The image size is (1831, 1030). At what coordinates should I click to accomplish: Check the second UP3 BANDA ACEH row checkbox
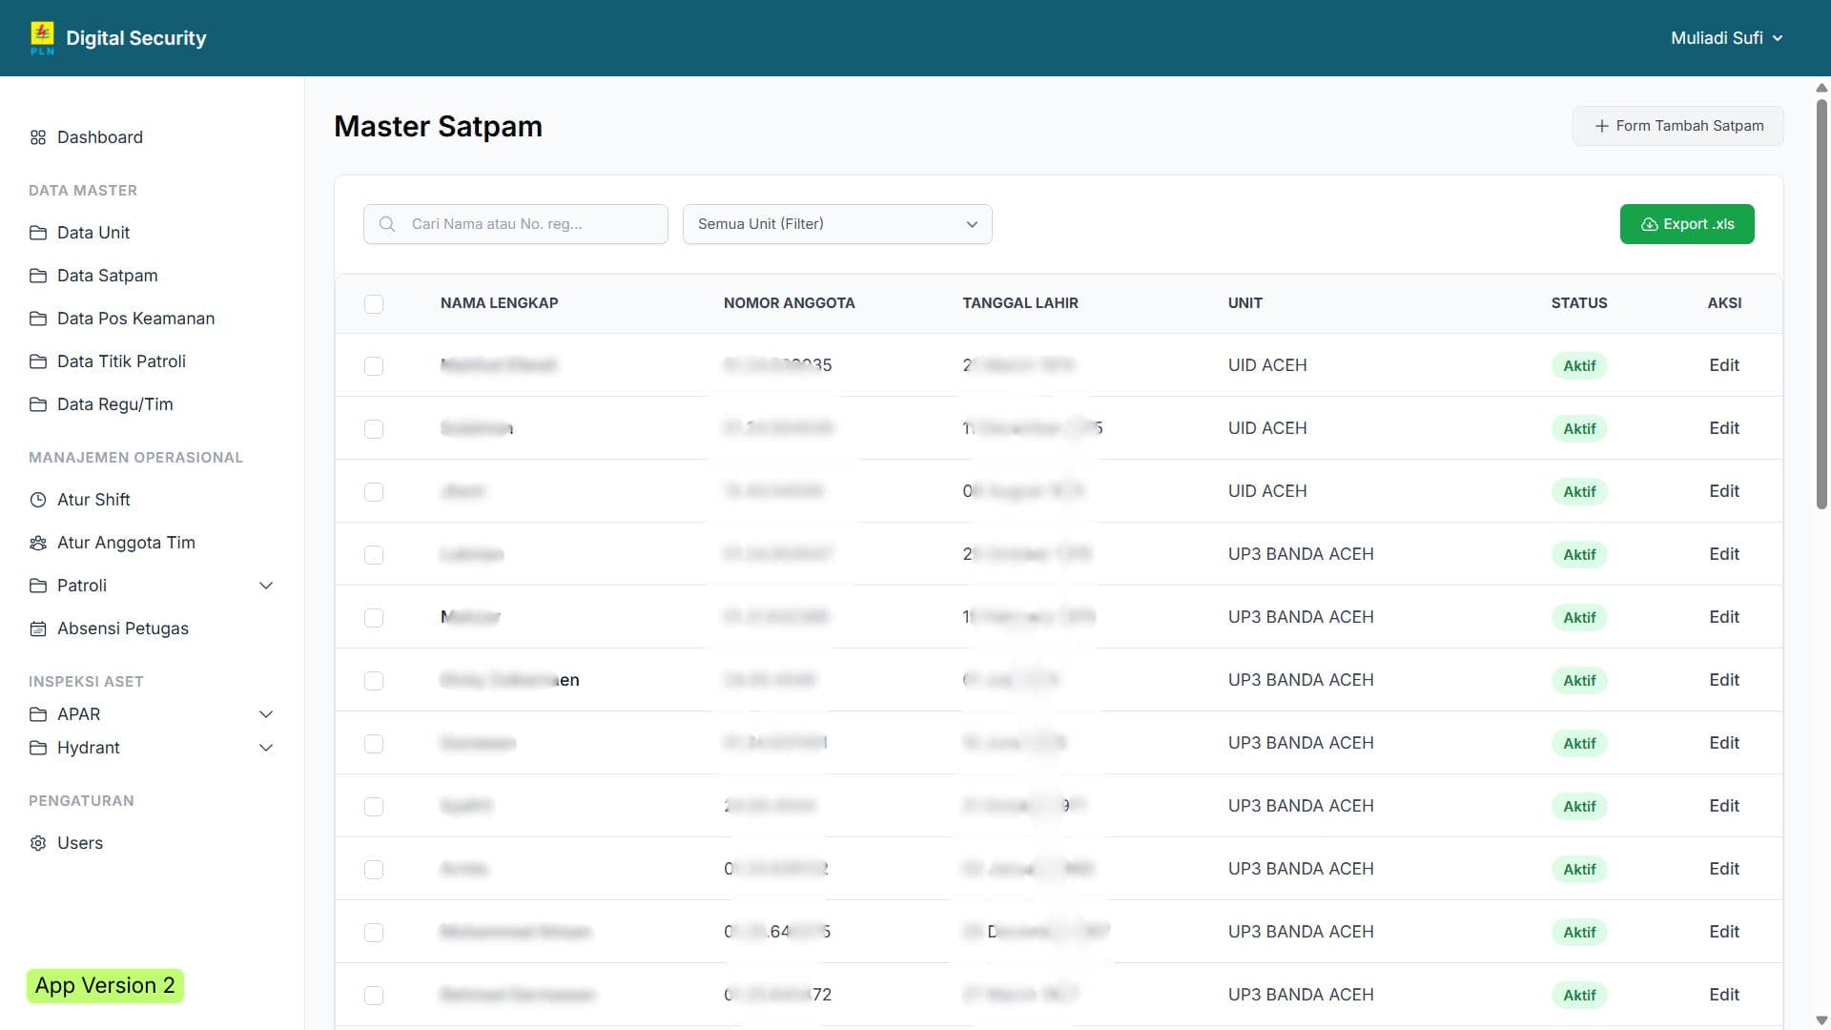374,618
